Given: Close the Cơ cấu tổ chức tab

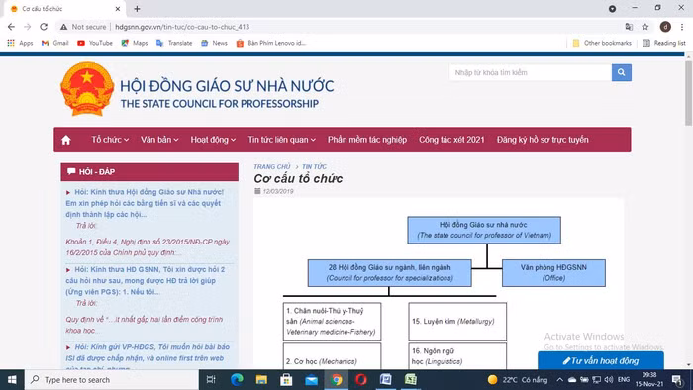Looking at the screenshot, I should coord(118,9).
